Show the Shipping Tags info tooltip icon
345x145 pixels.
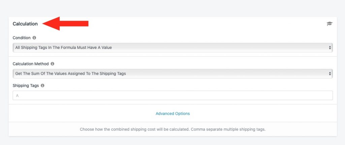42,85
